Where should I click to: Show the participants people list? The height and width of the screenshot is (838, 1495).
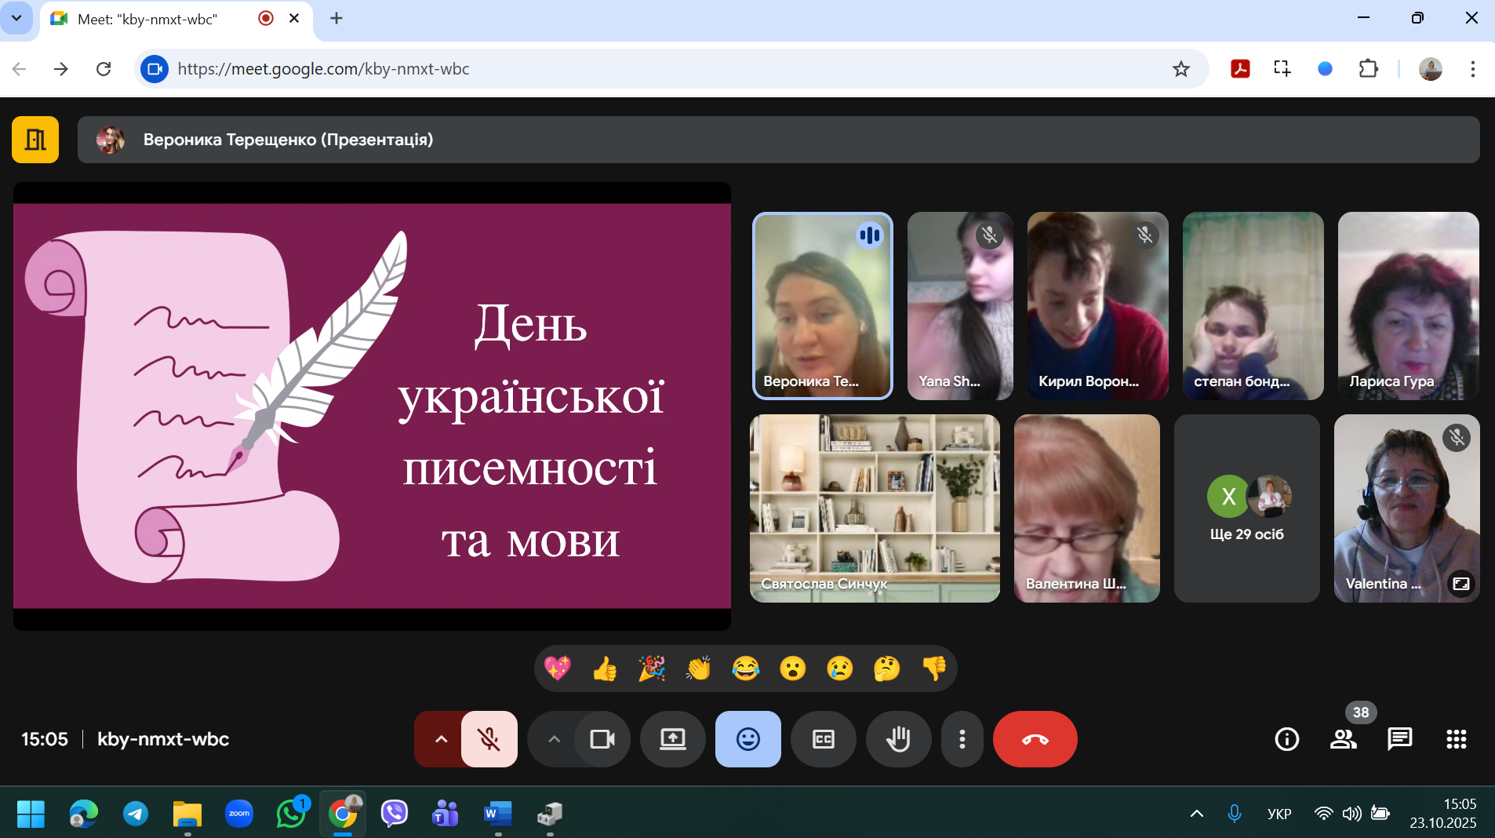coord(1343,739)
